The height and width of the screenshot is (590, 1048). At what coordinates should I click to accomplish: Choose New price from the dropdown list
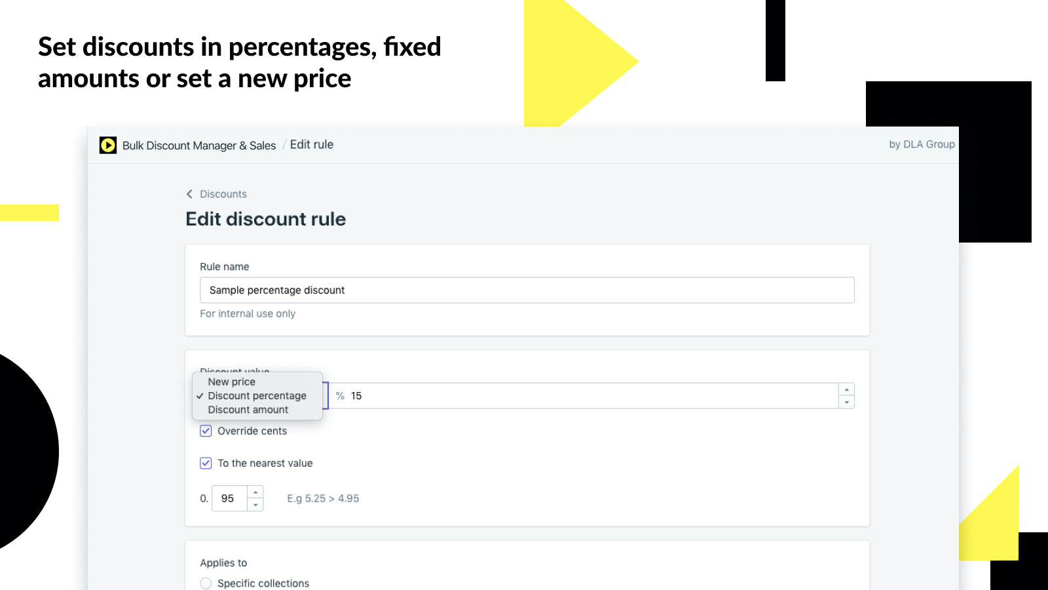[232, 382]
